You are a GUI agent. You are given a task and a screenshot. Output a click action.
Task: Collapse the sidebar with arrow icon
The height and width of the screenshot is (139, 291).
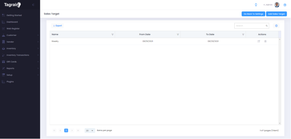(x=33, y=5)
